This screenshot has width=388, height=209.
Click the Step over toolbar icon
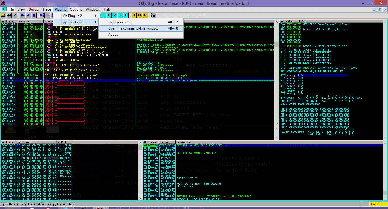click(x=47, y=15)
